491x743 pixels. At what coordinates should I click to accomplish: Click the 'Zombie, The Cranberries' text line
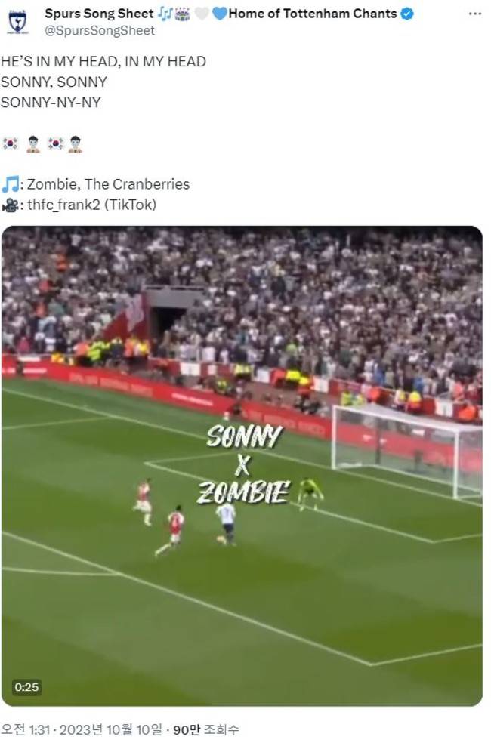tap(108, 184)
